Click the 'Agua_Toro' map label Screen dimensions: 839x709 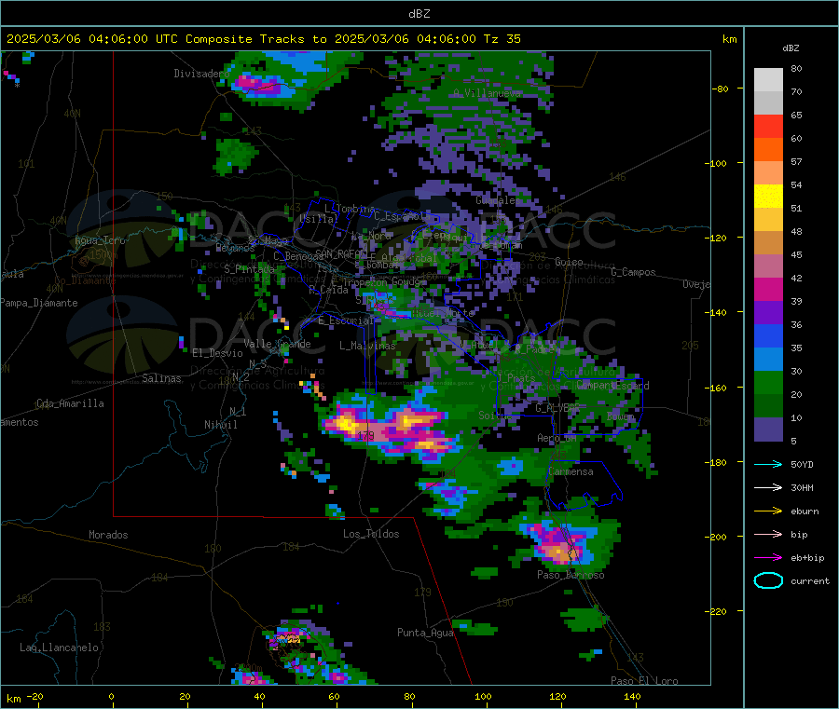[x=100, y=240]
